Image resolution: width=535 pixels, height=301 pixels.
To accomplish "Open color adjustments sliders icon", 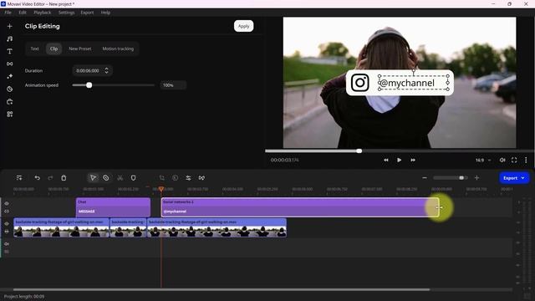I will pos(188,178).
